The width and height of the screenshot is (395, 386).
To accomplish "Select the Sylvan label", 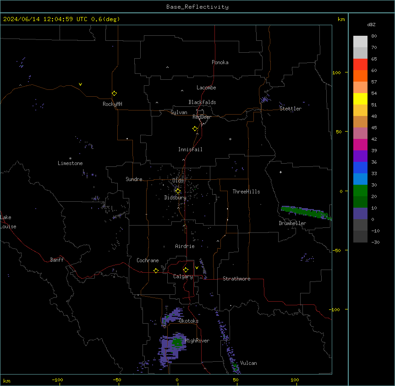I will click(x=179, y=112).
